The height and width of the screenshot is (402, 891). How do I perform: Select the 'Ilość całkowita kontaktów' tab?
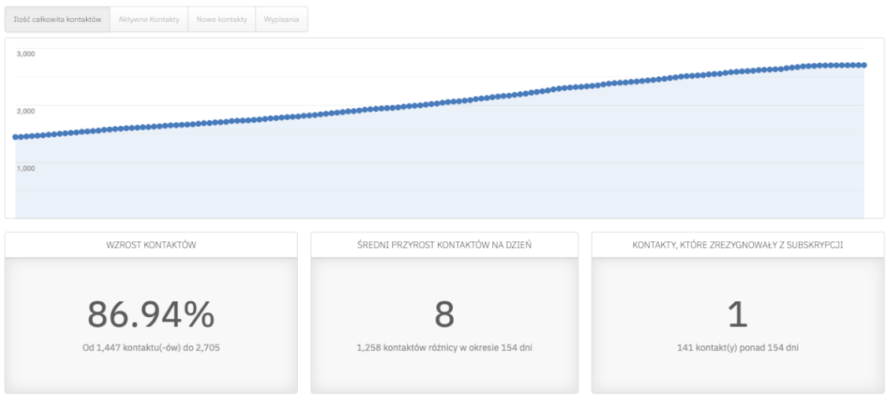click(x=58, y=20)
